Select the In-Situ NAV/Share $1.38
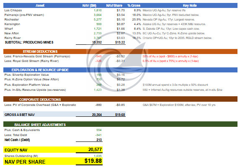This screenshot has height=167, width=240. pos(121,90)
